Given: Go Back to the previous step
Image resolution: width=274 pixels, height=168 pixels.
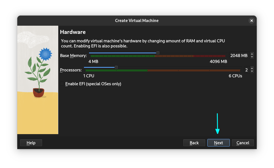Looking at the screenshot, I should click(x=194, y=143).
